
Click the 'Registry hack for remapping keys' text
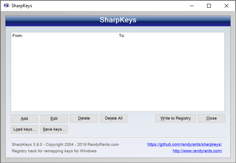tap(54, 151)
